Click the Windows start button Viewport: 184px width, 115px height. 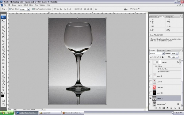[x=7, y=113]
